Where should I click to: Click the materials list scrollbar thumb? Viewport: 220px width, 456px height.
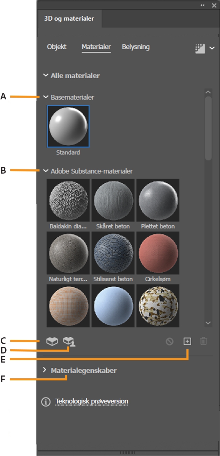[x=208, y=128]
